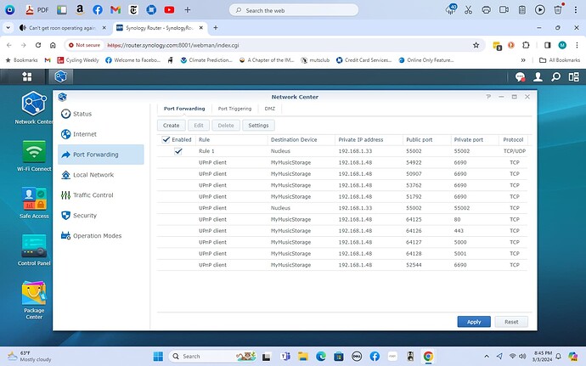This screenshot has width=586, height=366.
Task: Open the tab search dropdown arrow
Action: (8, 28)
